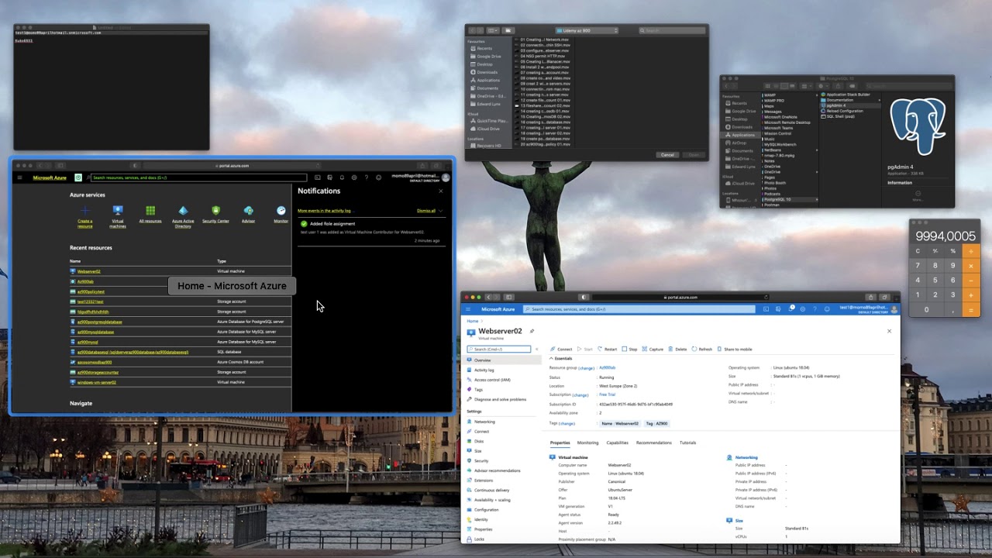992x558 pixels.
Task: Open the Free Trial subscription link
Action: tap(608, 394)
